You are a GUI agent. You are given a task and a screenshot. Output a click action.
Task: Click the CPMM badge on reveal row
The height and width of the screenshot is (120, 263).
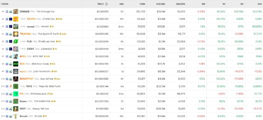tap(23, 26)
